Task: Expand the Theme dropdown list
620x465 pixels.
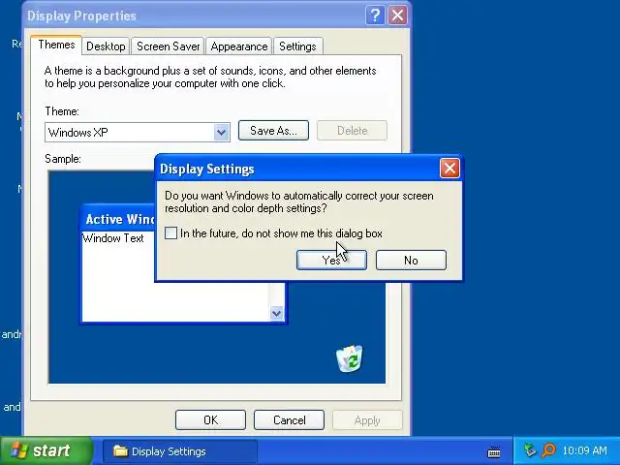Action: pos(222,132)
